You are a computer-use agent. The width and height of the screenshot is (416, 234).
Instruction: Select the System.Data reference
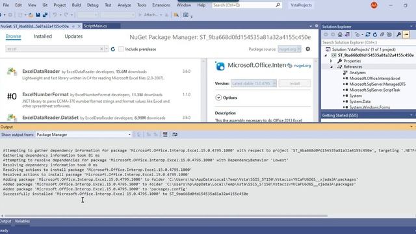(359, 101)
